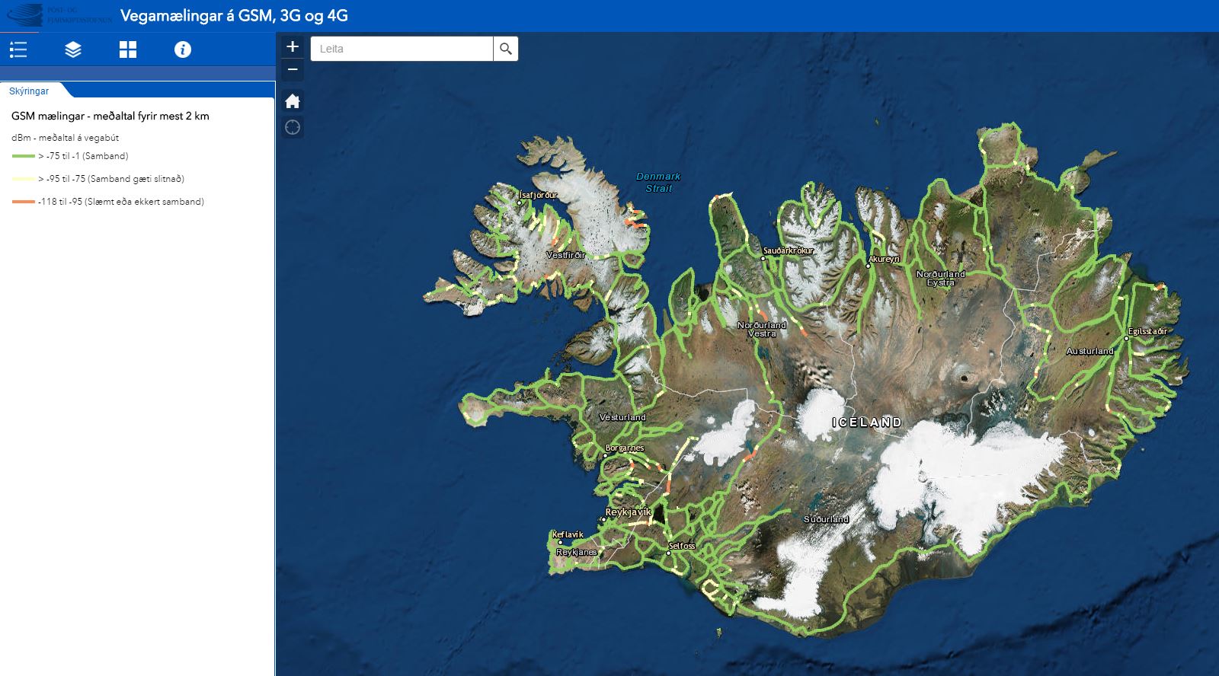Click the Sauðárkrókur town label
This screenshot has height=676, width=1219.
[x=789, y=250]
